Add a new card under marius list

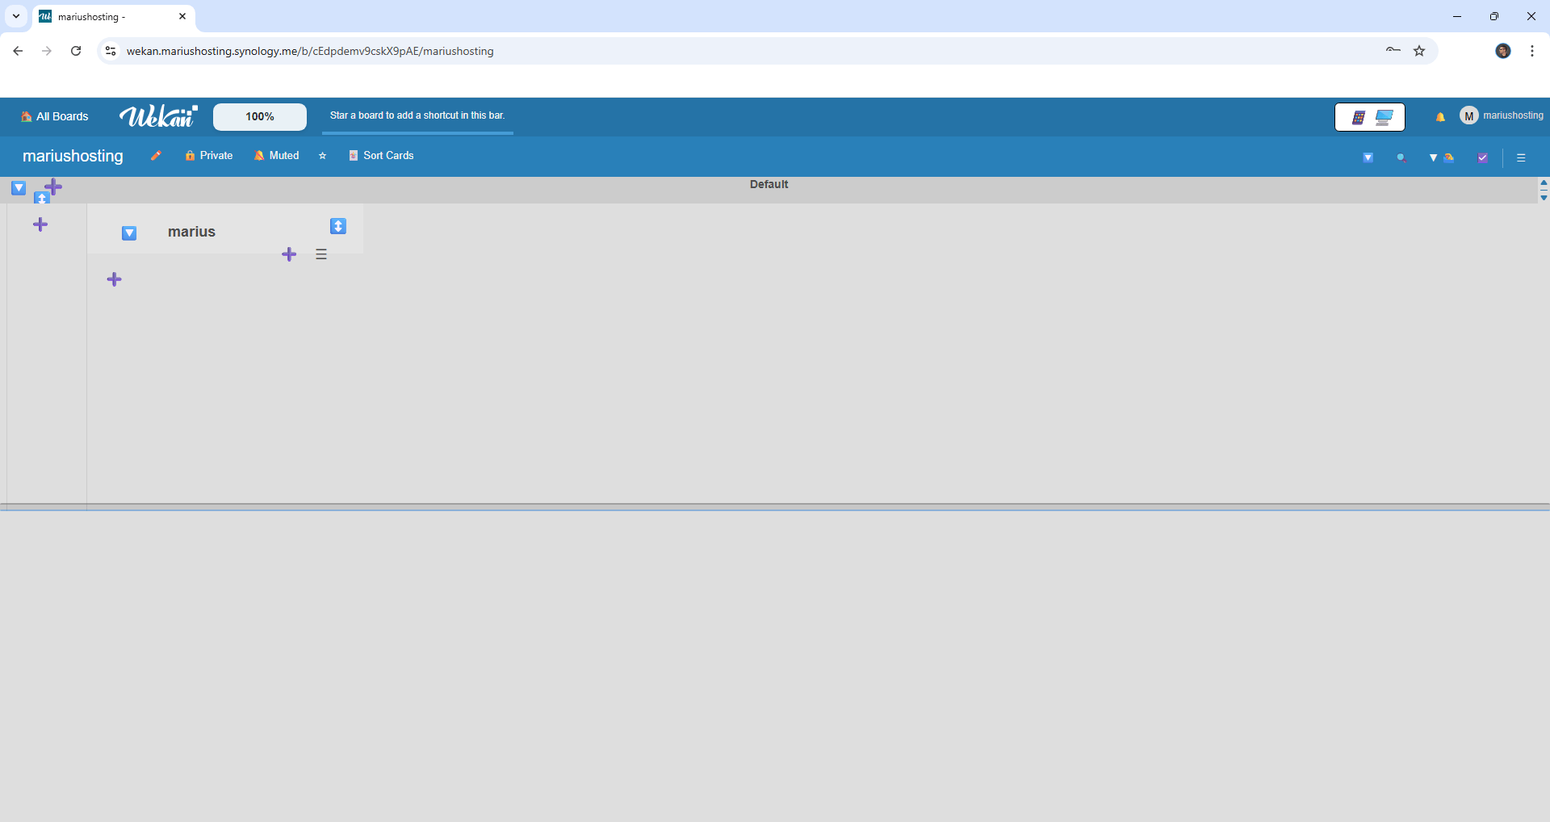coord(288,254)
